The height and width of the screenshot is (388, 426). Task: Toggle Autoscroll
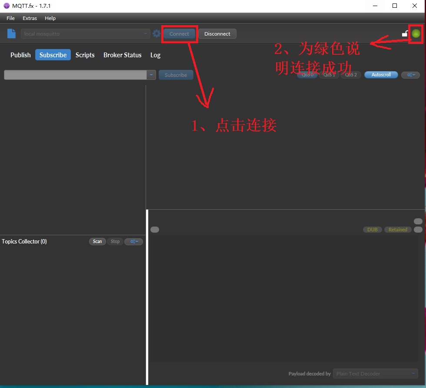[x=381, y=75]
